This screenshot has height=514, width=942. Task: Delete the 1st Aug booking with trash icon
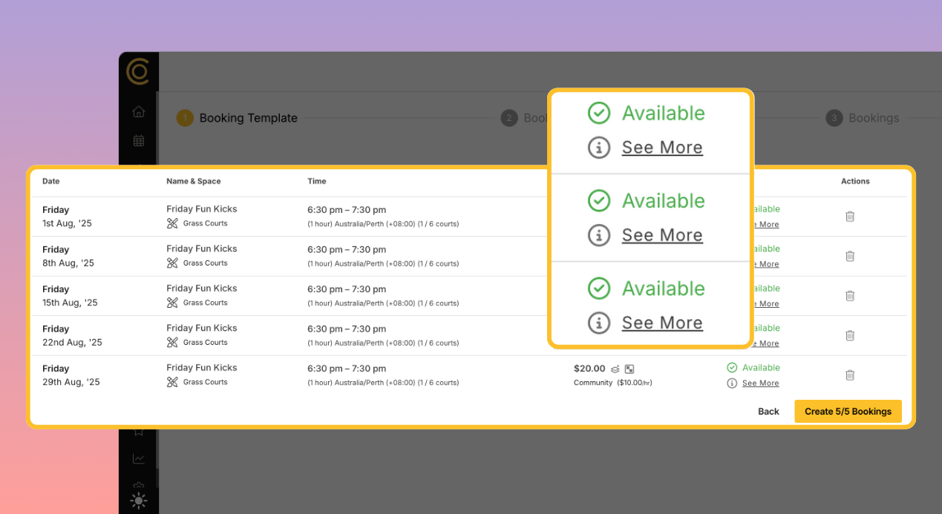850,217
